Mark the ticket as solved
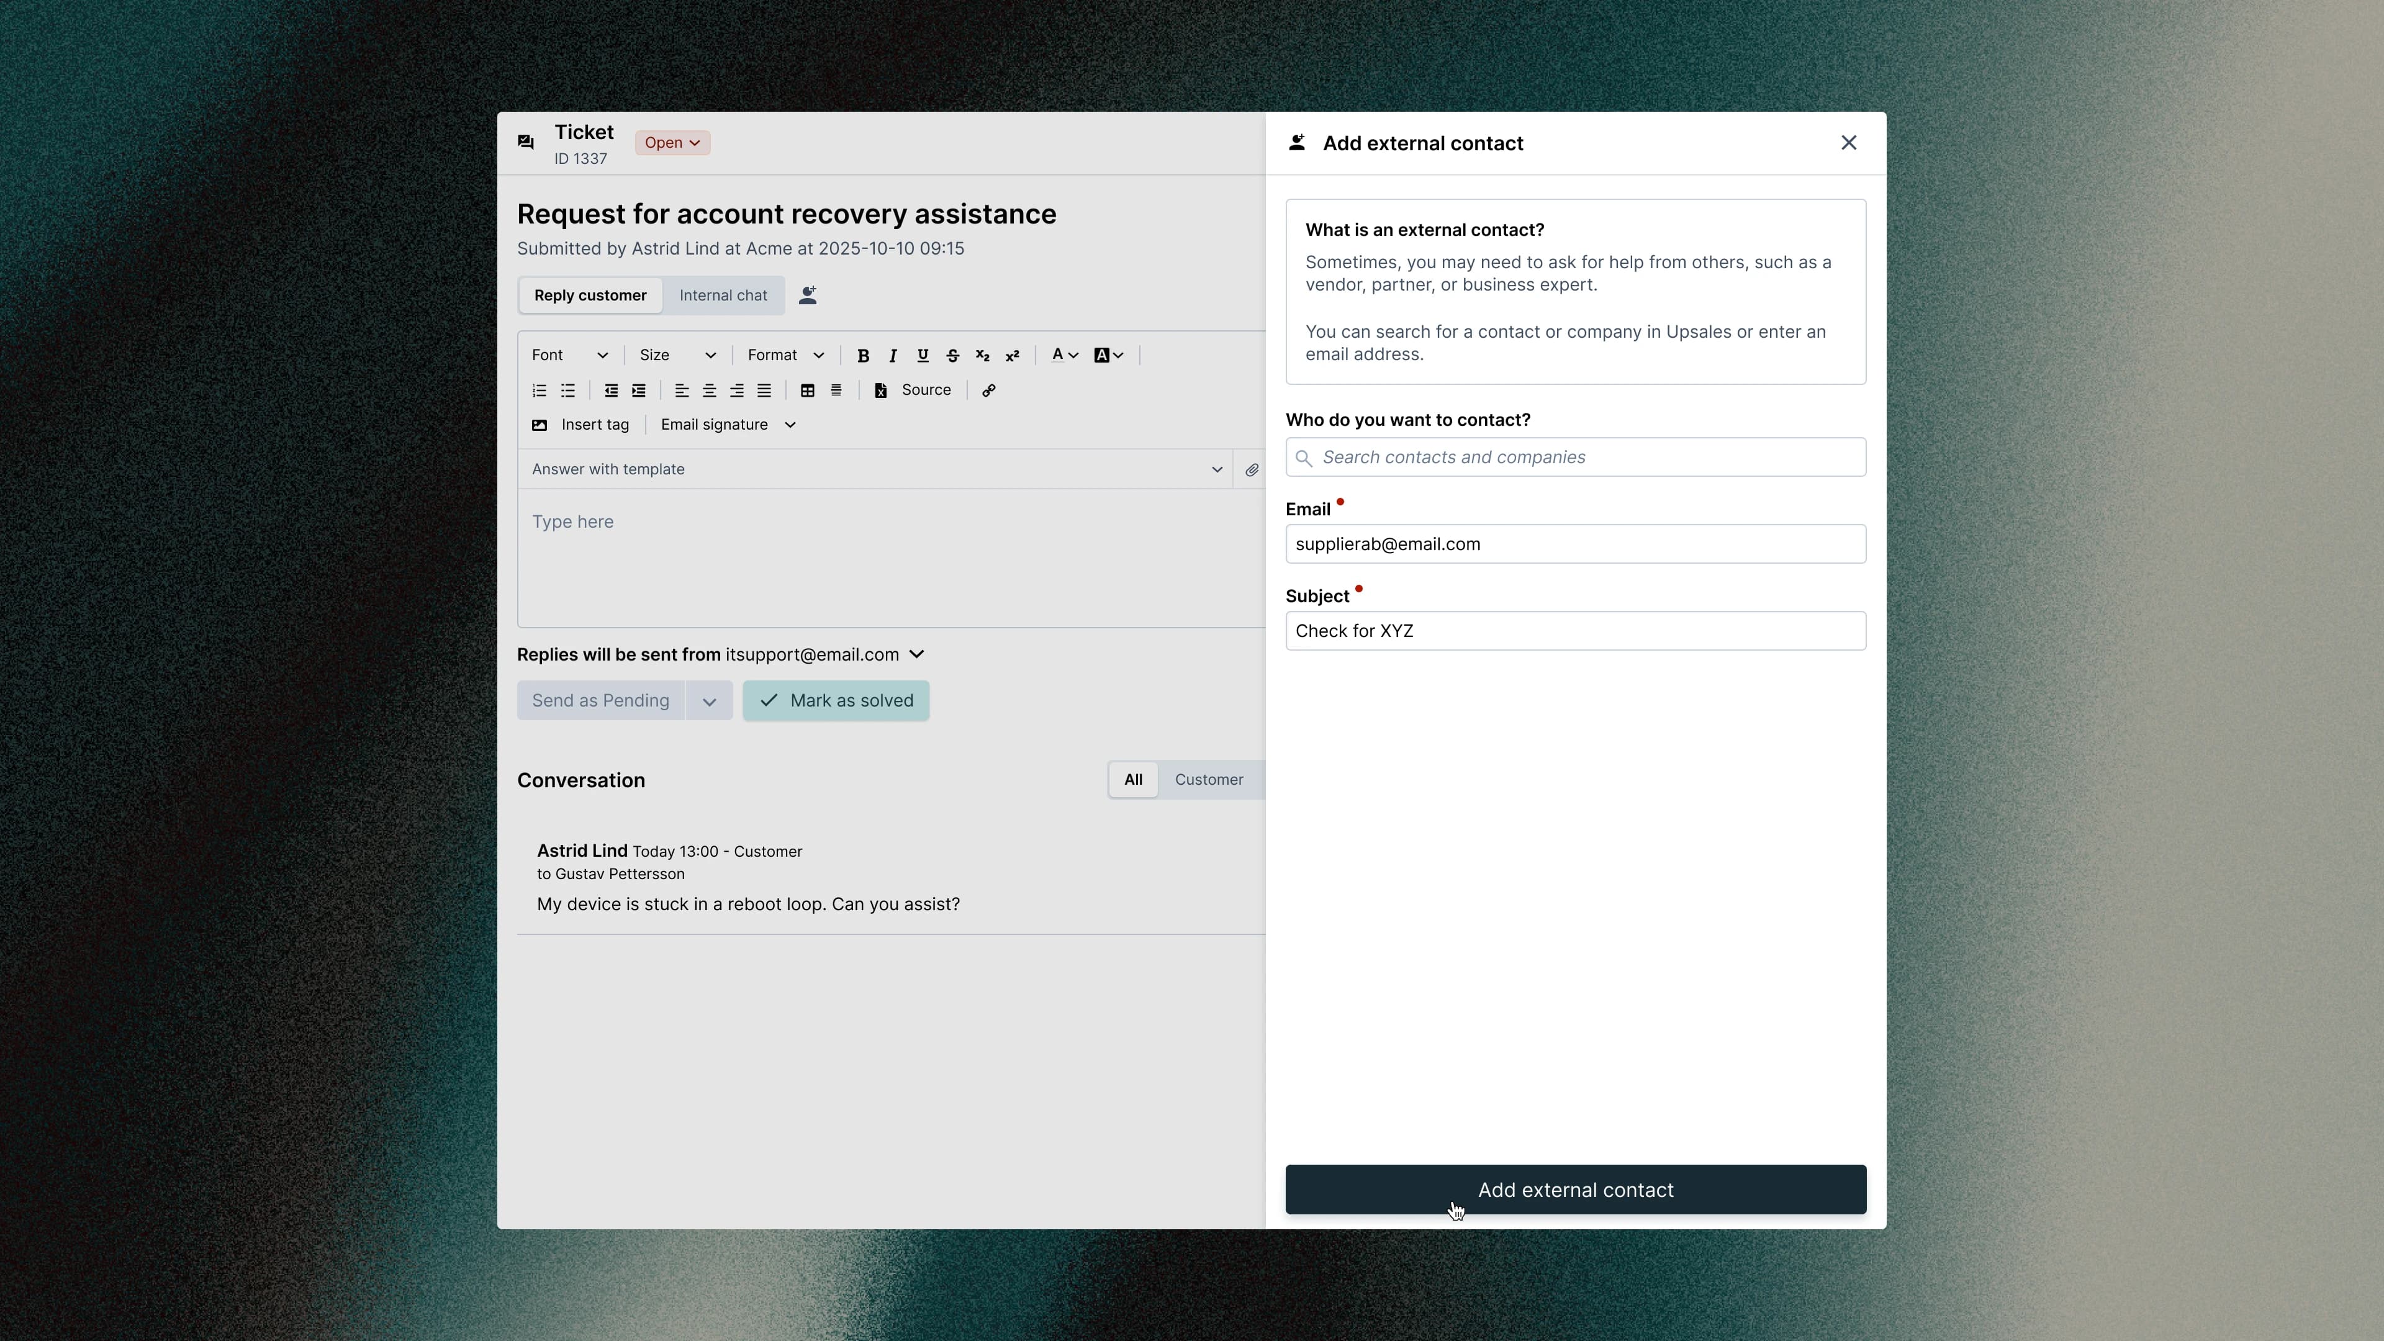Screen dimensions: 2384x1341 coord(835,700)
